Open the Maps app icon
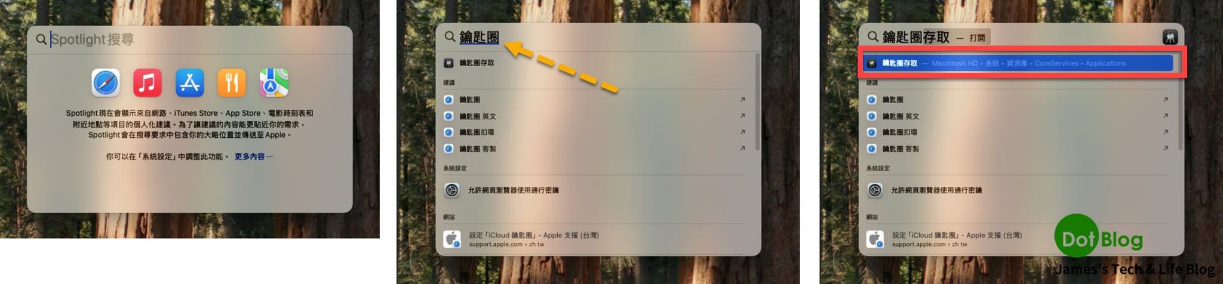1223x284 pixels. tap(274, 83)
